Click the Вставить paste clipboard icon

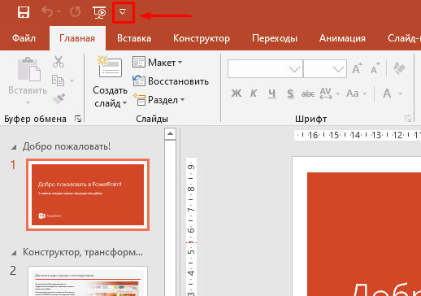tap(29, 69)
